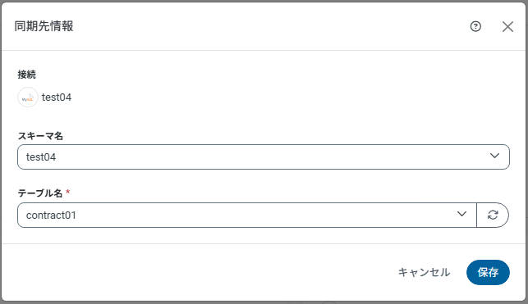
Task: Click the テーブル名 field label
Action: pyautogui.click(x=40, y=193)
